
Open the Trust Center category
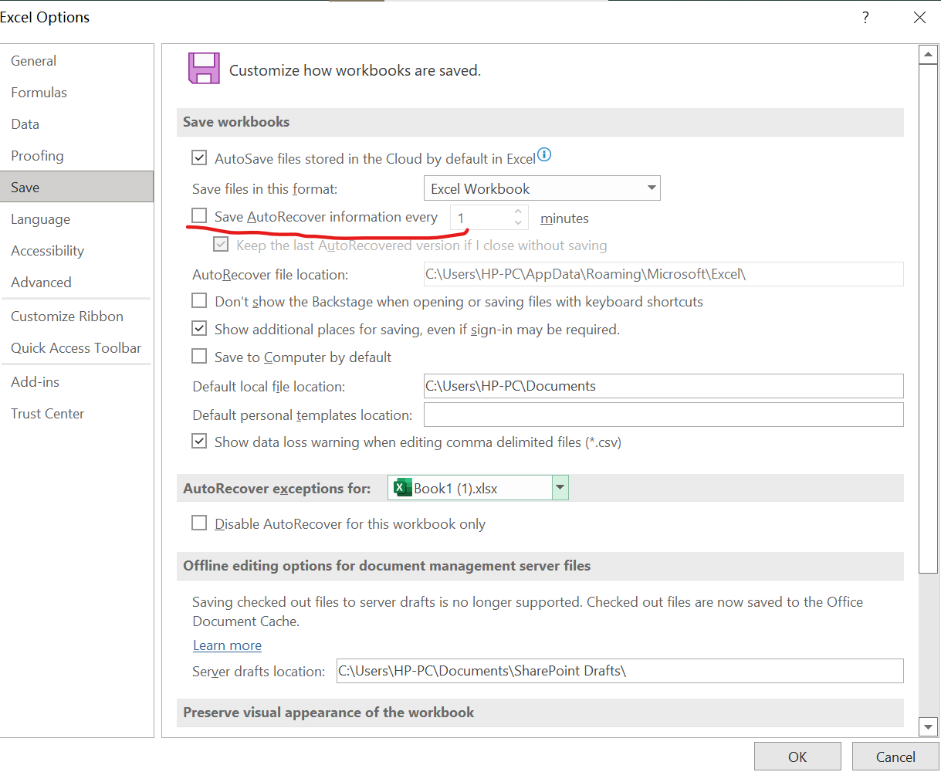pos(76,414)
